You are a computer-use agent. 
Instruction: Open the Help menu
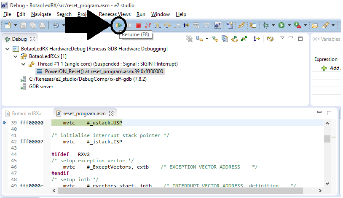click(x=181, y=14)
